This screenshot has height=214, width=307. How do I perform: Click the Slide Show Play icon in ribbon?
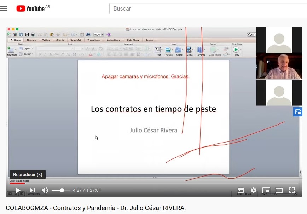coord(236,50)
